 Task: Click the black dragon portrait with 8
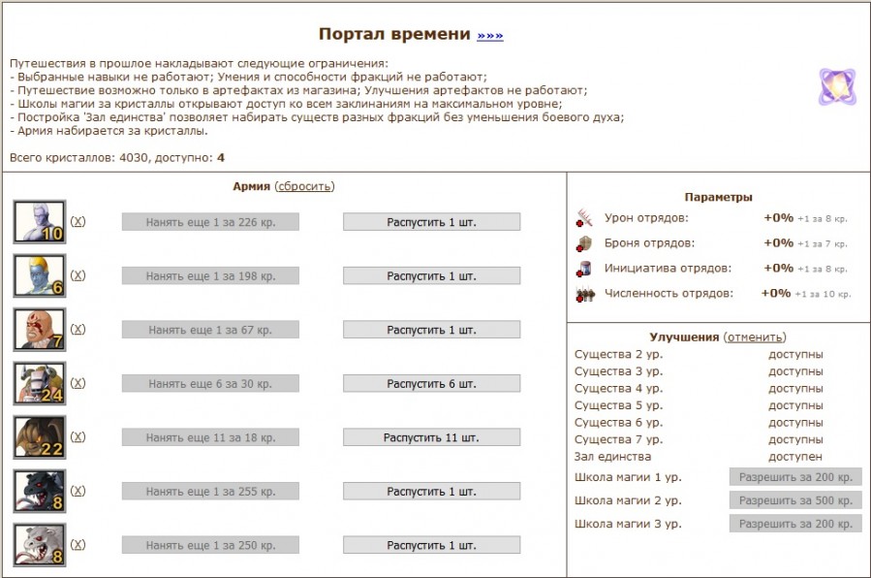[40, 492]
